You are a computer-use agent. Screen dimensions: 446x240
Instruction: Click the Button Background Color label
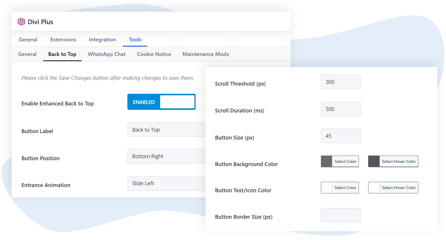point(247,164)
